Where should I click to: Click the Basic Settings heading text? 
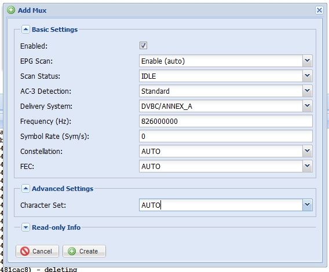tap(55, 30)
